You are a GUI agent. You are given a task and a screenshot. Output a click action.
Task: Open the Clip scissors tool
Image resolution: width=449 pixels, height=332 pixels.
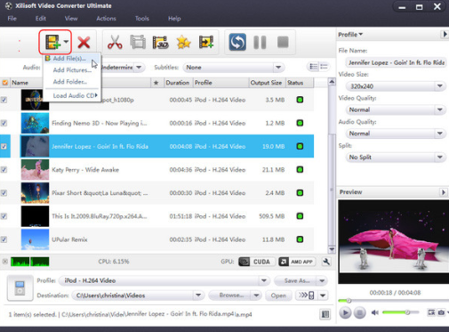coord(115,42)
